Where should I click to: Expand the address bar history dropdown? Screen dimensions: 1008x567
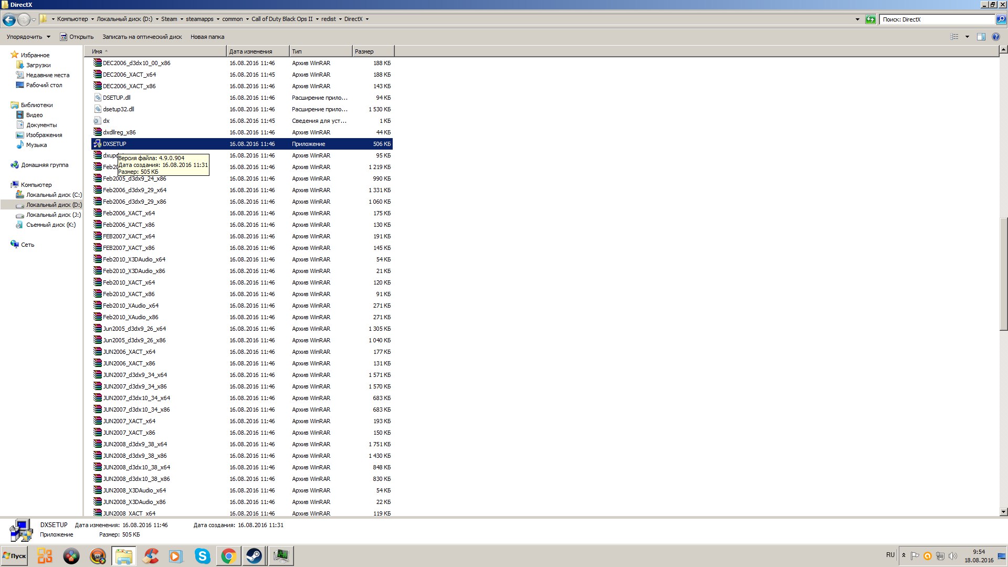(857, 19)
